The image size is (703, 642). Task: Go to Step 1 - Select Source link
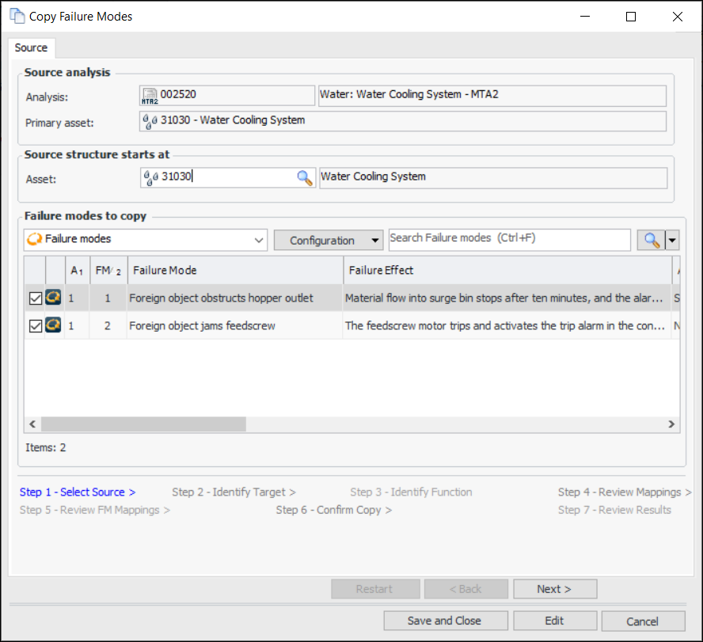77,492
